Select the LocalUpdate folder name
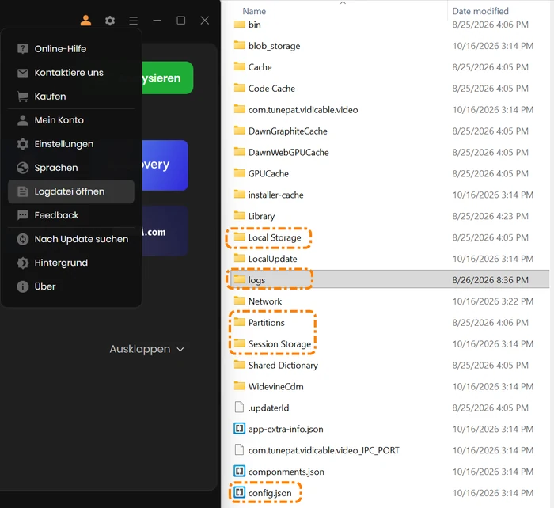The height and width of the screenshot is (508, 554). click(272, 259)
